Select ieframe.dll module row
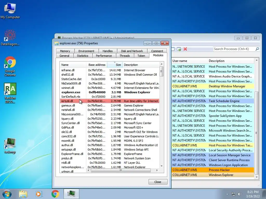 (x=110, y=70)
